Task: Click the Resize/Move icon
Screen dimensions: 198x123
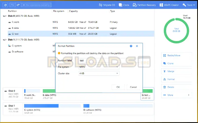Action: (164, 56)
